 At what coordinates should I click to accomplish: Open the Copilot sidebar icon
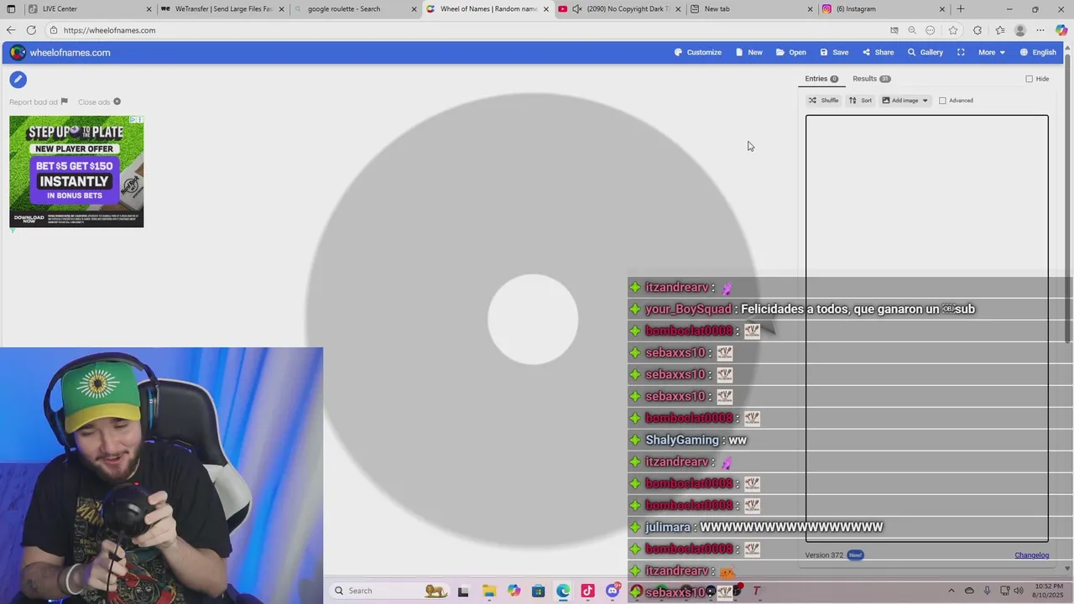click(1061, 30)
